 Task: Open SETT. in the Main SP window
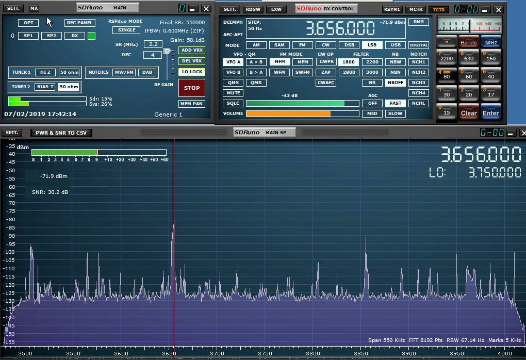(x=11, y=133)
